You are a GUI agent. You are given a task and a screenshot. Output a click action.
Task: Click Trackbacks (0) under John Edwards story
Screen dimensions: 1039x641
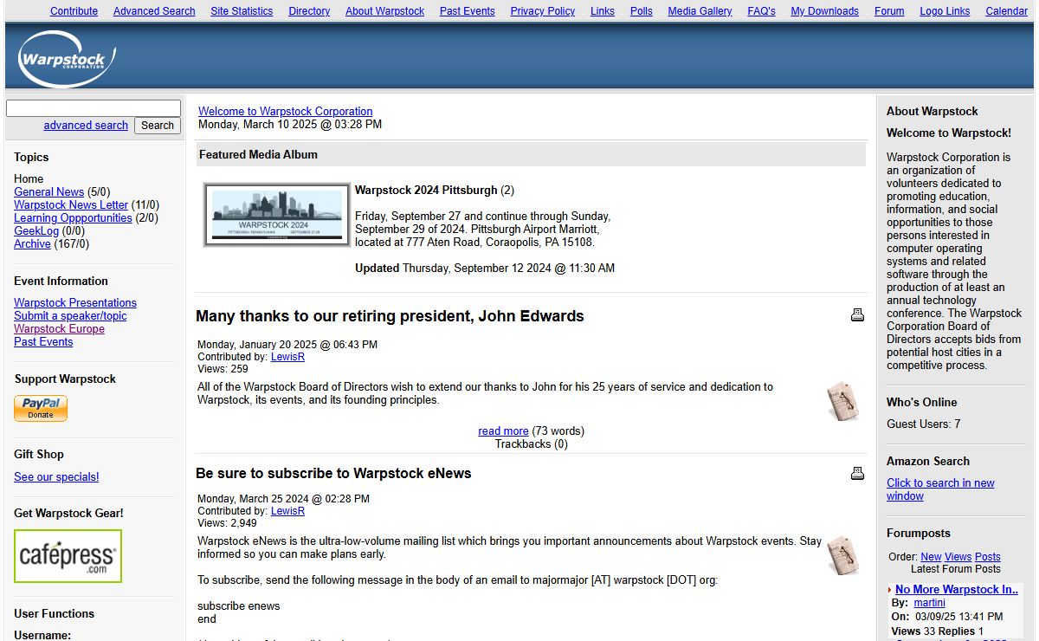532,444
